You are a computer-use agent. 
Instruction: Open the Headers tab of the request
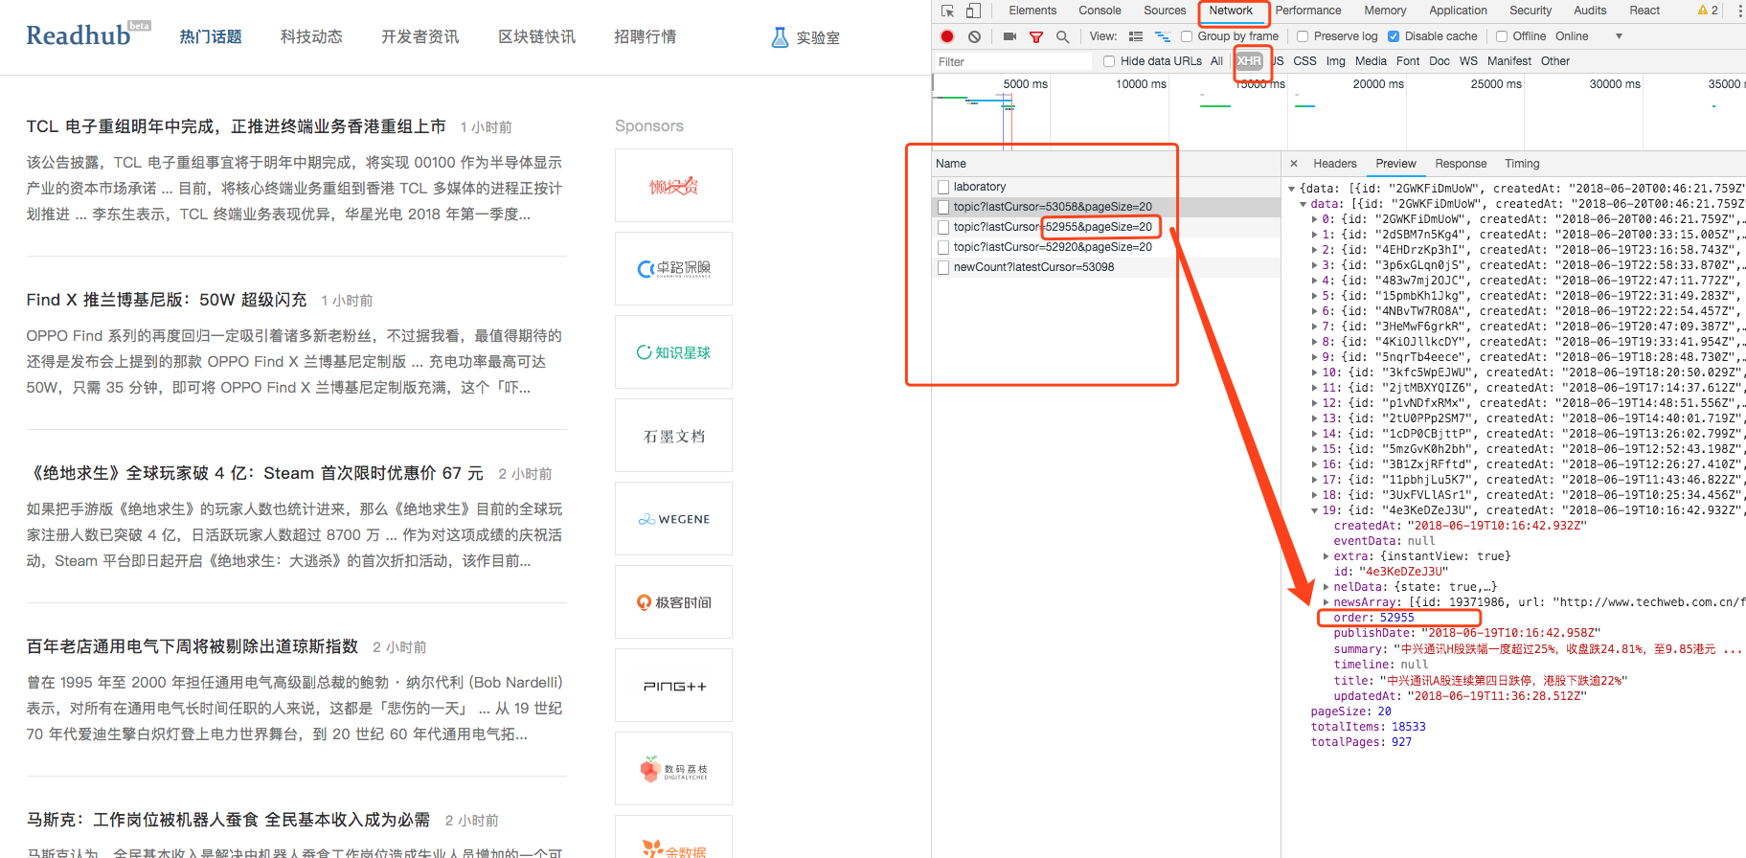click(1335, 164)
